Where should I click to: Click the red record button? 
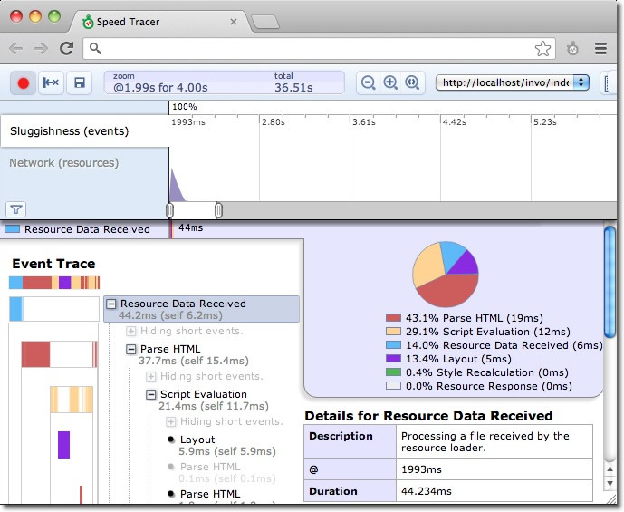coord(24,82)
